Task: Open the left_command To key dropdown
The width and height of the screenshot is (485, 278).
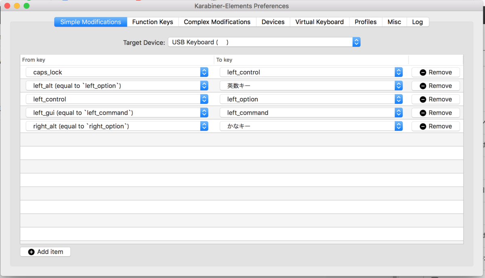Action: pyautogui.click(x=311, y=113)
